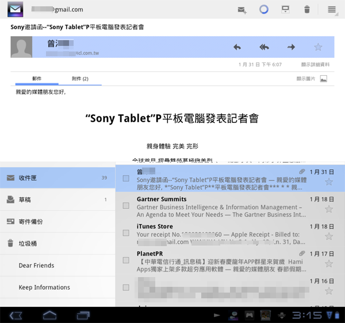Click the archive tray icon in the toolbar
The image size is (345, 323).
click(x=285, y=9)
